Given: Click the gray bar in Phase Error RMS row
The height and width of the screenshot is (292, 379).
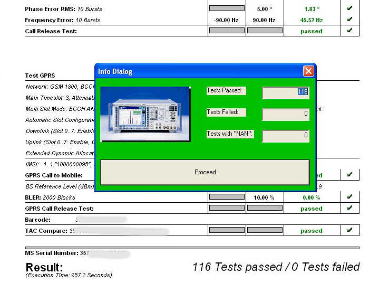Looking at the screenshot, I should coord(227,8).
